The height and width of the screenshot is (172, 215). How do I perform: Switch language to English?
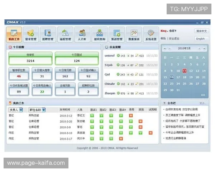201,39
